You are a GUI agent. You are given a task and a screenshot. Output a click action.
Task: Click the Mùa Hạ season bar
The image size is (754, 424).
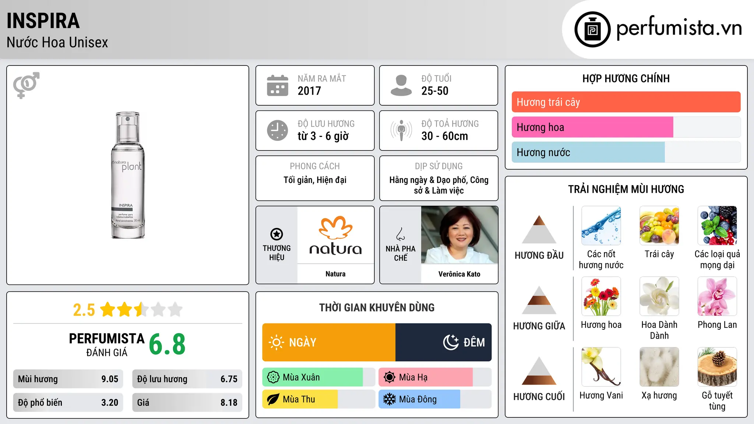tap(435, 377)
